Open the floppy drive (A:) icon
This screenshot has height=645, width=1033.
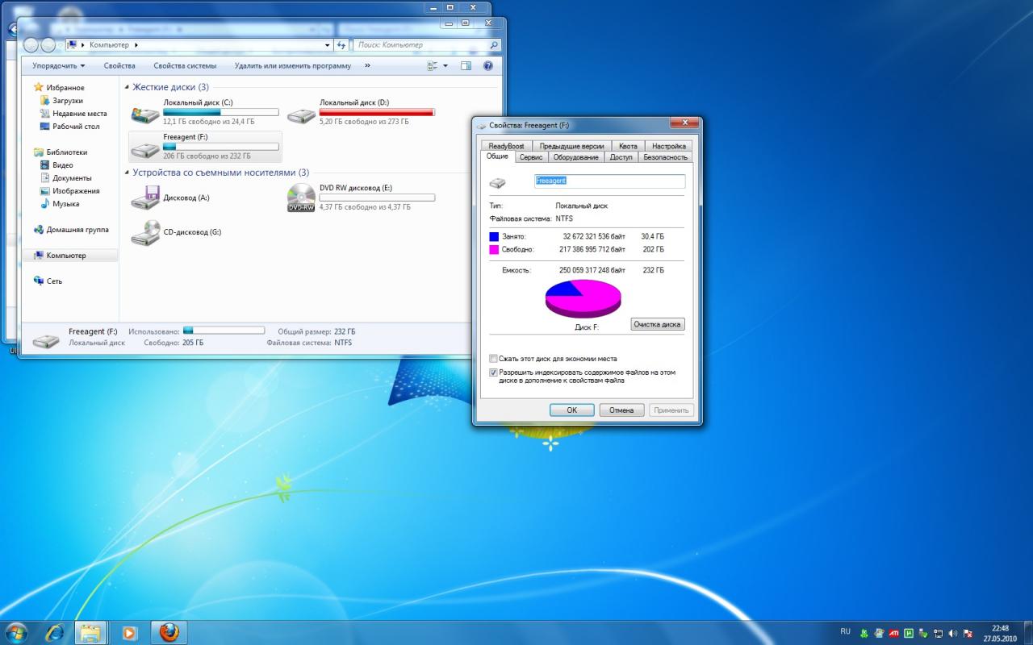tap(145, 198)
